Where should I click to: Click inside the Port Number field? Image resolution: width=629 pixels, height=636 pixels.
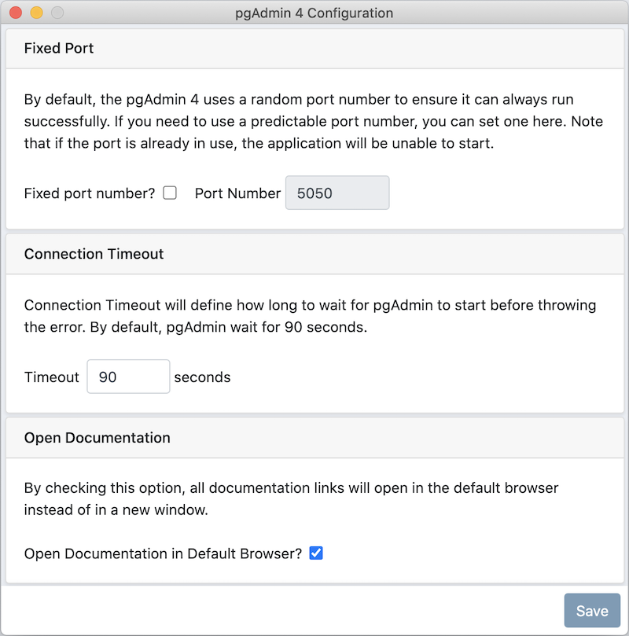337,192
